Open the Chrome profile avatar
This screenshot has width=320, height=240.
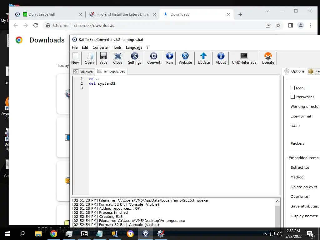pyautogui.click(x=300, y=25)
